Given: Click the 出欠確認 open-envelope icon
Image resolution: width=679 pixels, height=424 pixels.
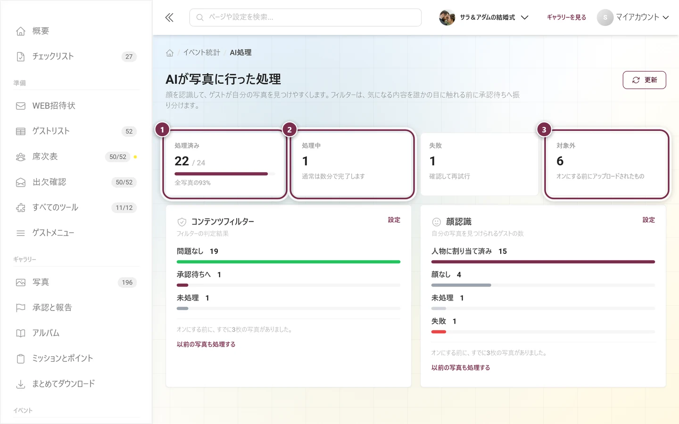Looking at the screenshot, I should (x=21, y=182).
